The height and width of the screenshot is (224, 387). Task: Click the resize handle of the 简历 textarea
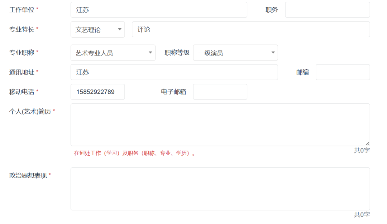point(367,143)
